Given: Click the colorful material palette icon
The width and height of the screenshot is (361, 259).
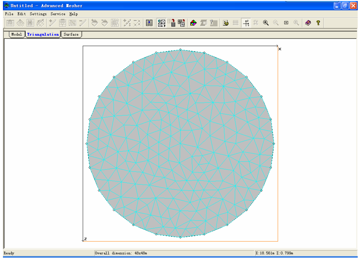Looking at the screenshot, I should (194, 23).
